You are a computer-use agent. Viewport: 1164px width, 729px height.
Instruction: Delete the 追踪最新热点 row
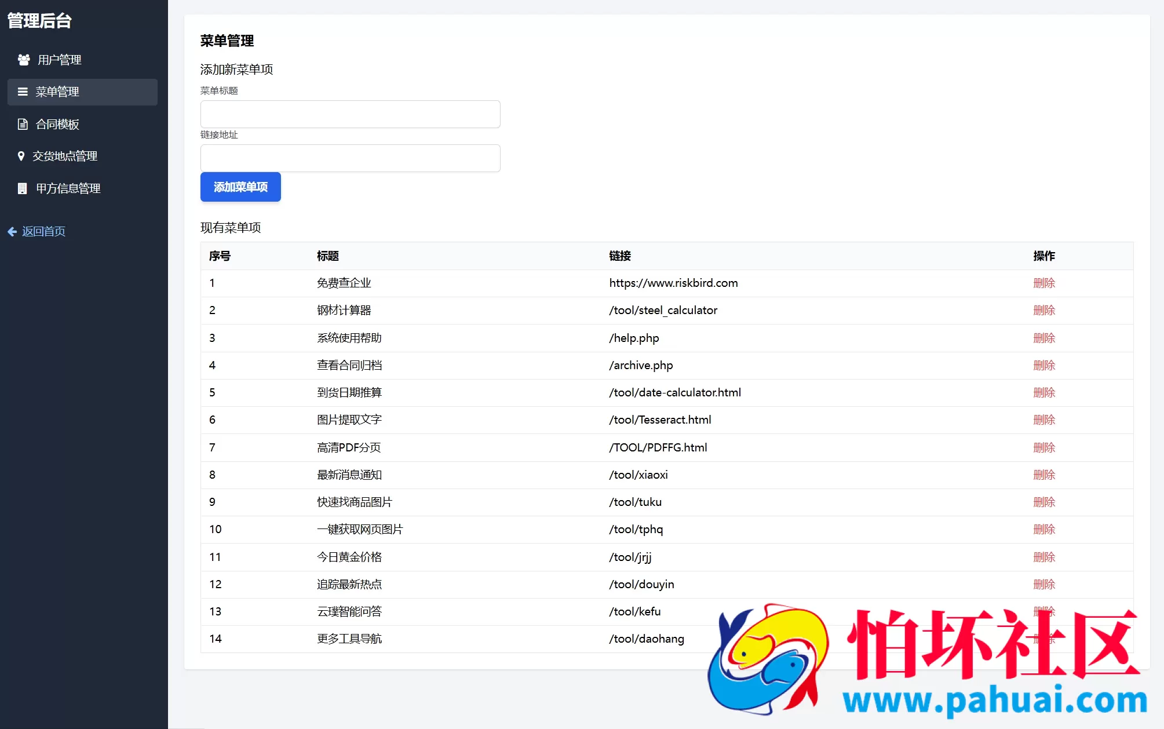[x=1044, y=584]
